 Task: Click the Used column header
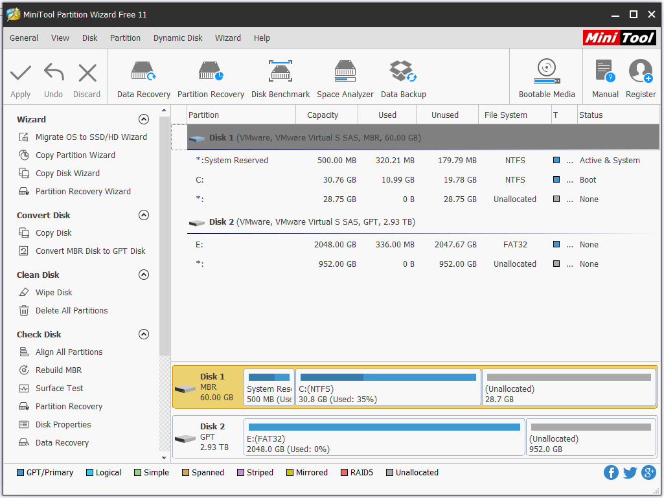click(x=387, y=115)
